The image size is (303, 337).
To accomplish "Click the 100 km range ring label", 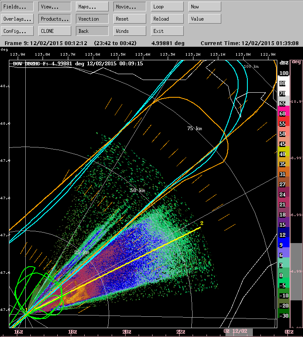I will point(252,67).
